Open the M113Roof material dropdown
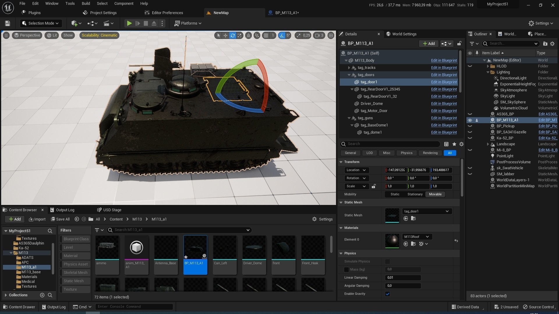This screenshot has width=559, height=314. (417, 237)
